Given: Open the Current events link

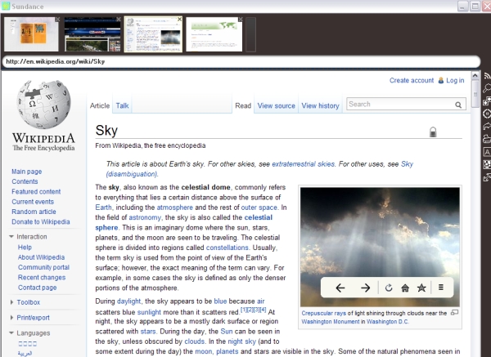Looking at the screenshot, I should tap(33, 202).
